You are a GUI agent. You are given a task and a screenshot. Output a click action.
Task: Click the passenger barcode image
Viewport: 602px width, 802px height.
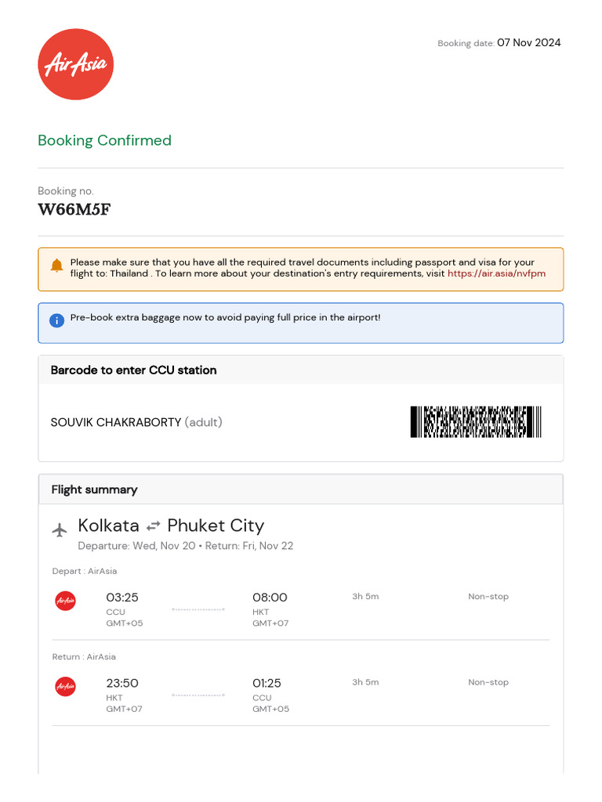click(x=476, y=421)
